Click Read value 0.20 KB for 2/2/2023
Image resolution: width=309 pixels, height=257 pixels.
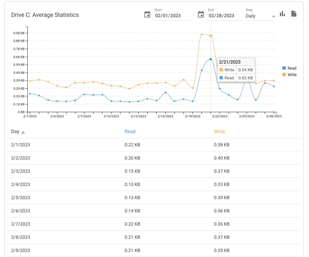pos(132,158)
